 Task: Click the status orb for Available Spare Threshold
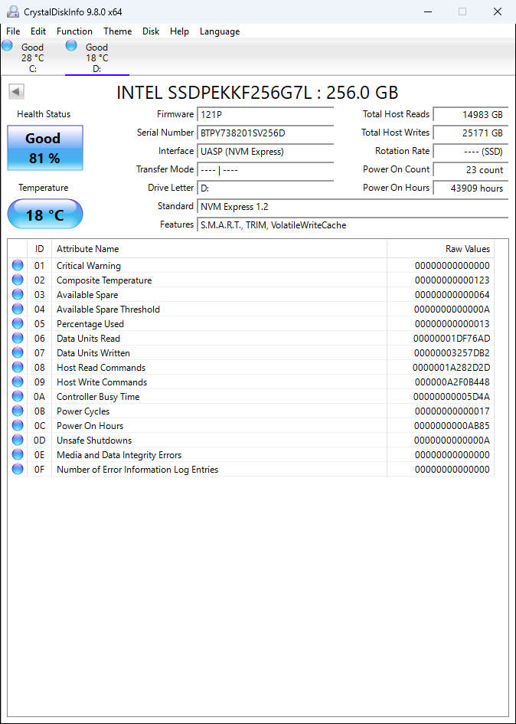pyautogui.click(x=18, y=309)
